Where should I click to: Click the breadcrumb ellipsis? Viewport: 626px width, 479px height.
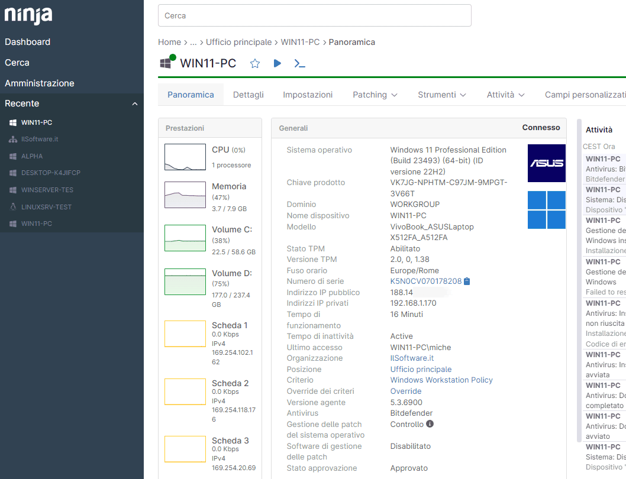[x=193, y=43]
